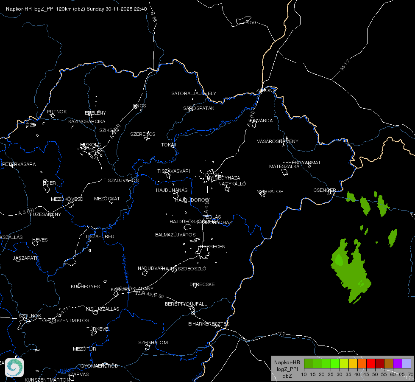
Task: Click the 'logZ_PPI' label in the legend
Action: tap(287, 369)
